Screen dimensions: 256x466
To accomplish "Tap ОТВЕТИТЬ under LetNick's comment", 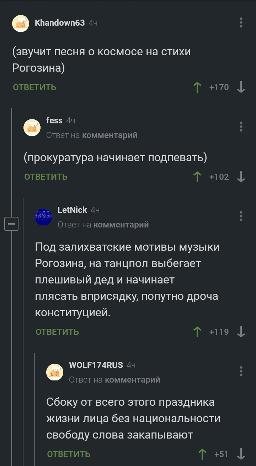I will point(57,332).
